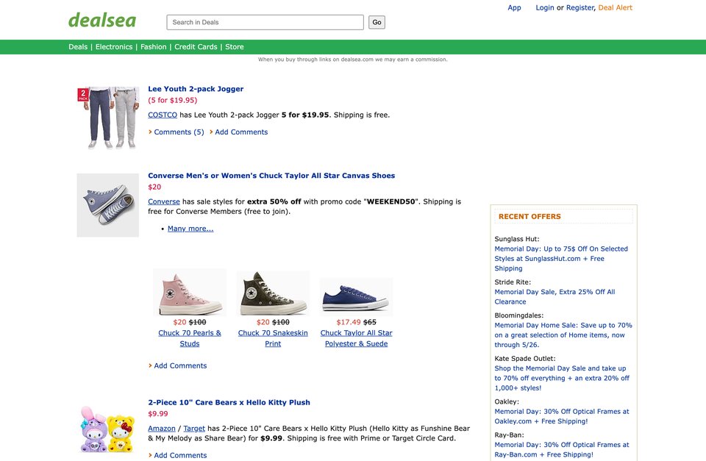Open Chuck 70 Snakeskin Print link
Screen dimensions: 706x461
coord(273,338)
